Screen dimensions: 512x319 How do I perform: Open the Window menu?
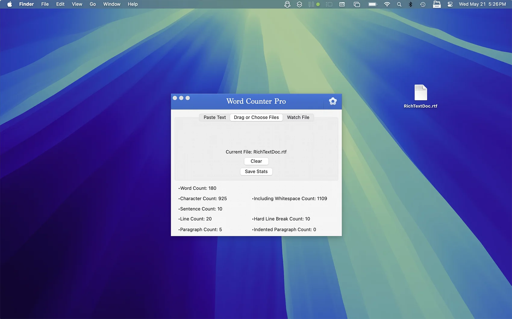click(x=112, y=4)
